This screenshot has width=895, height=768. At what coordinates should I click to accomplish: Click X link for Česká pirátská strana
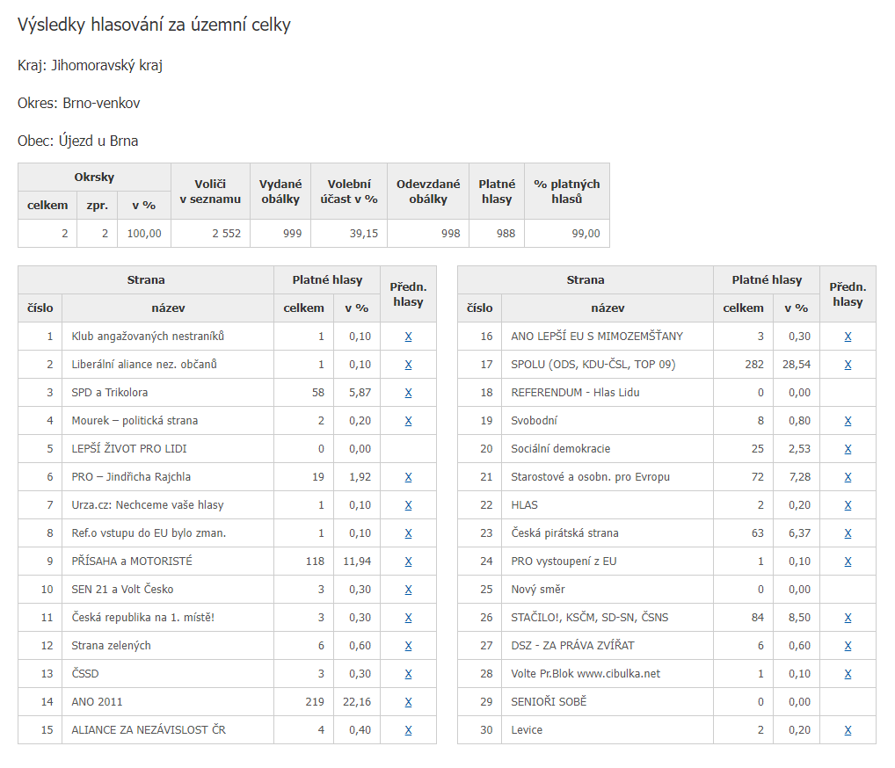coord(848,533)
